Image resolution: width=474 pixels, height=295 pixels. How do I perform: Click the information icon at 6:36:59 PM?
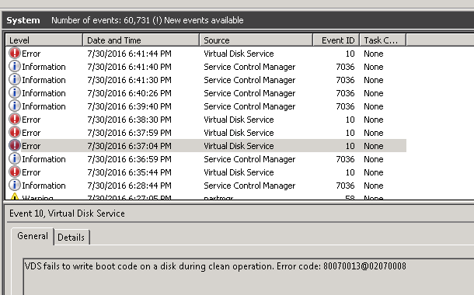coord(15,159)
